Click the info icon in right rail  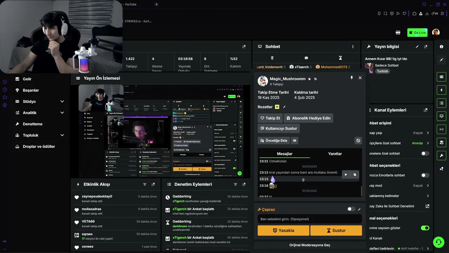coord(441,47)
